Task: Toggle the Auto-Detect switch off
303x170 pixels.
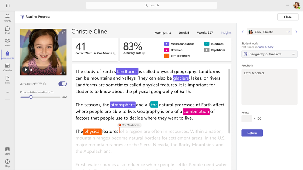Action: 62,84
